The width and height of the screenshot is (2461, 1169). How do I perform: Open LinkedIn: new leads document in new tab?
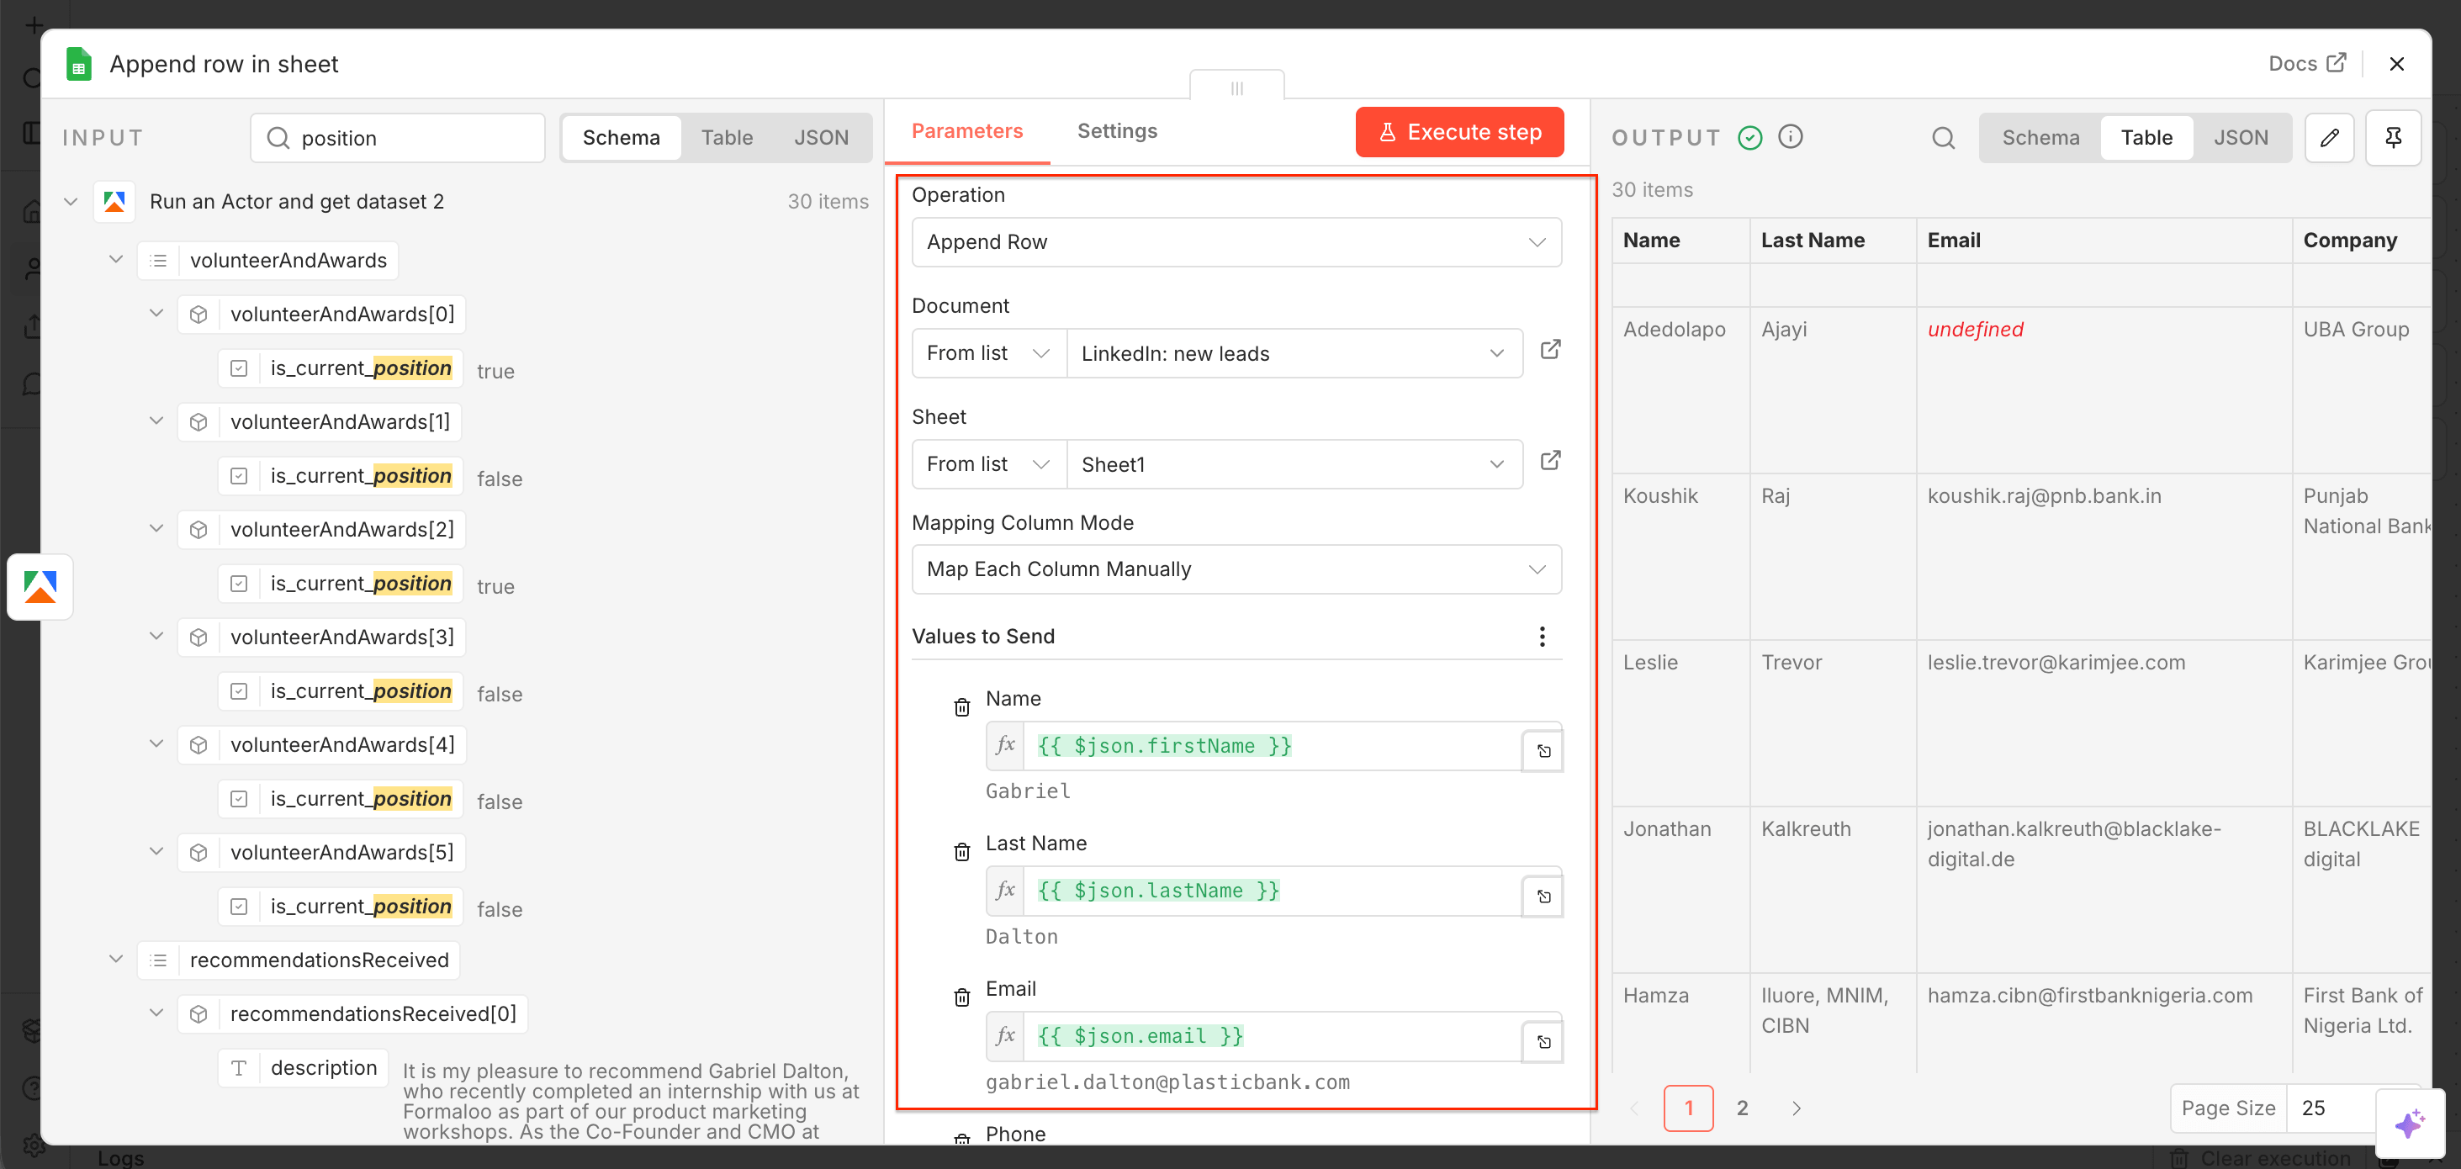coord(1549,350)
